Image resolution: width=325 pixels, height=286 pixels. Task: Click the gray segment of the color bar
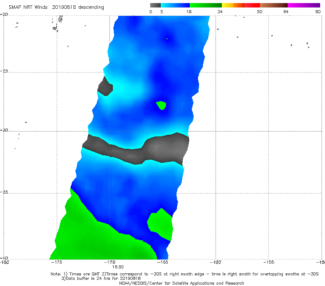click(x=155, y=5)
